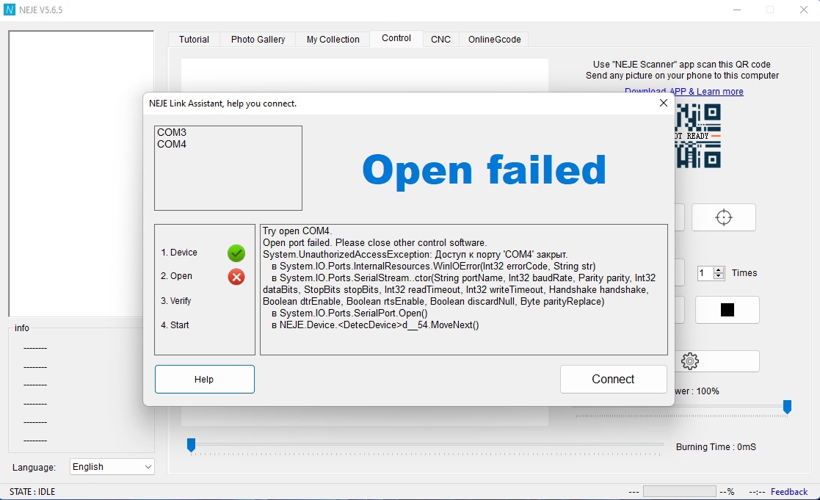Switch to Photo Gallery tab
The height and width of the screenshot is (500, 820).
click(x=258, y=39)
